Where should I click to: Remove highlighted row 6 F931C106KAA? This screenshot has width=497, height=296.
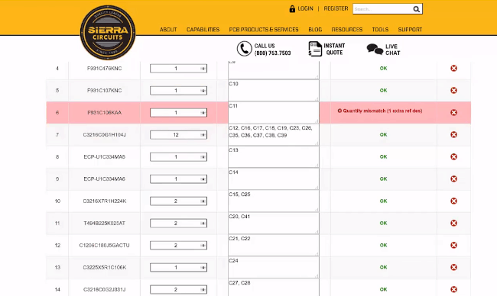[x=453, y=113]
